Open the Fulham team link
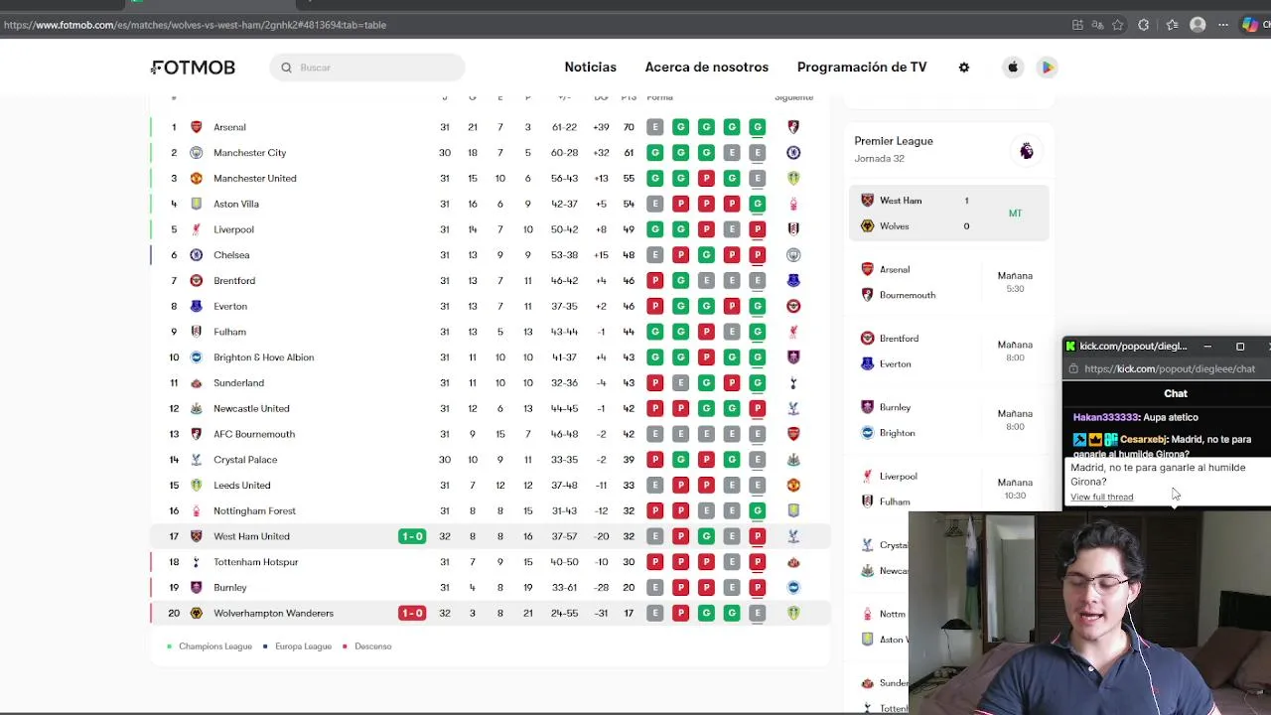 coord(229,332)
